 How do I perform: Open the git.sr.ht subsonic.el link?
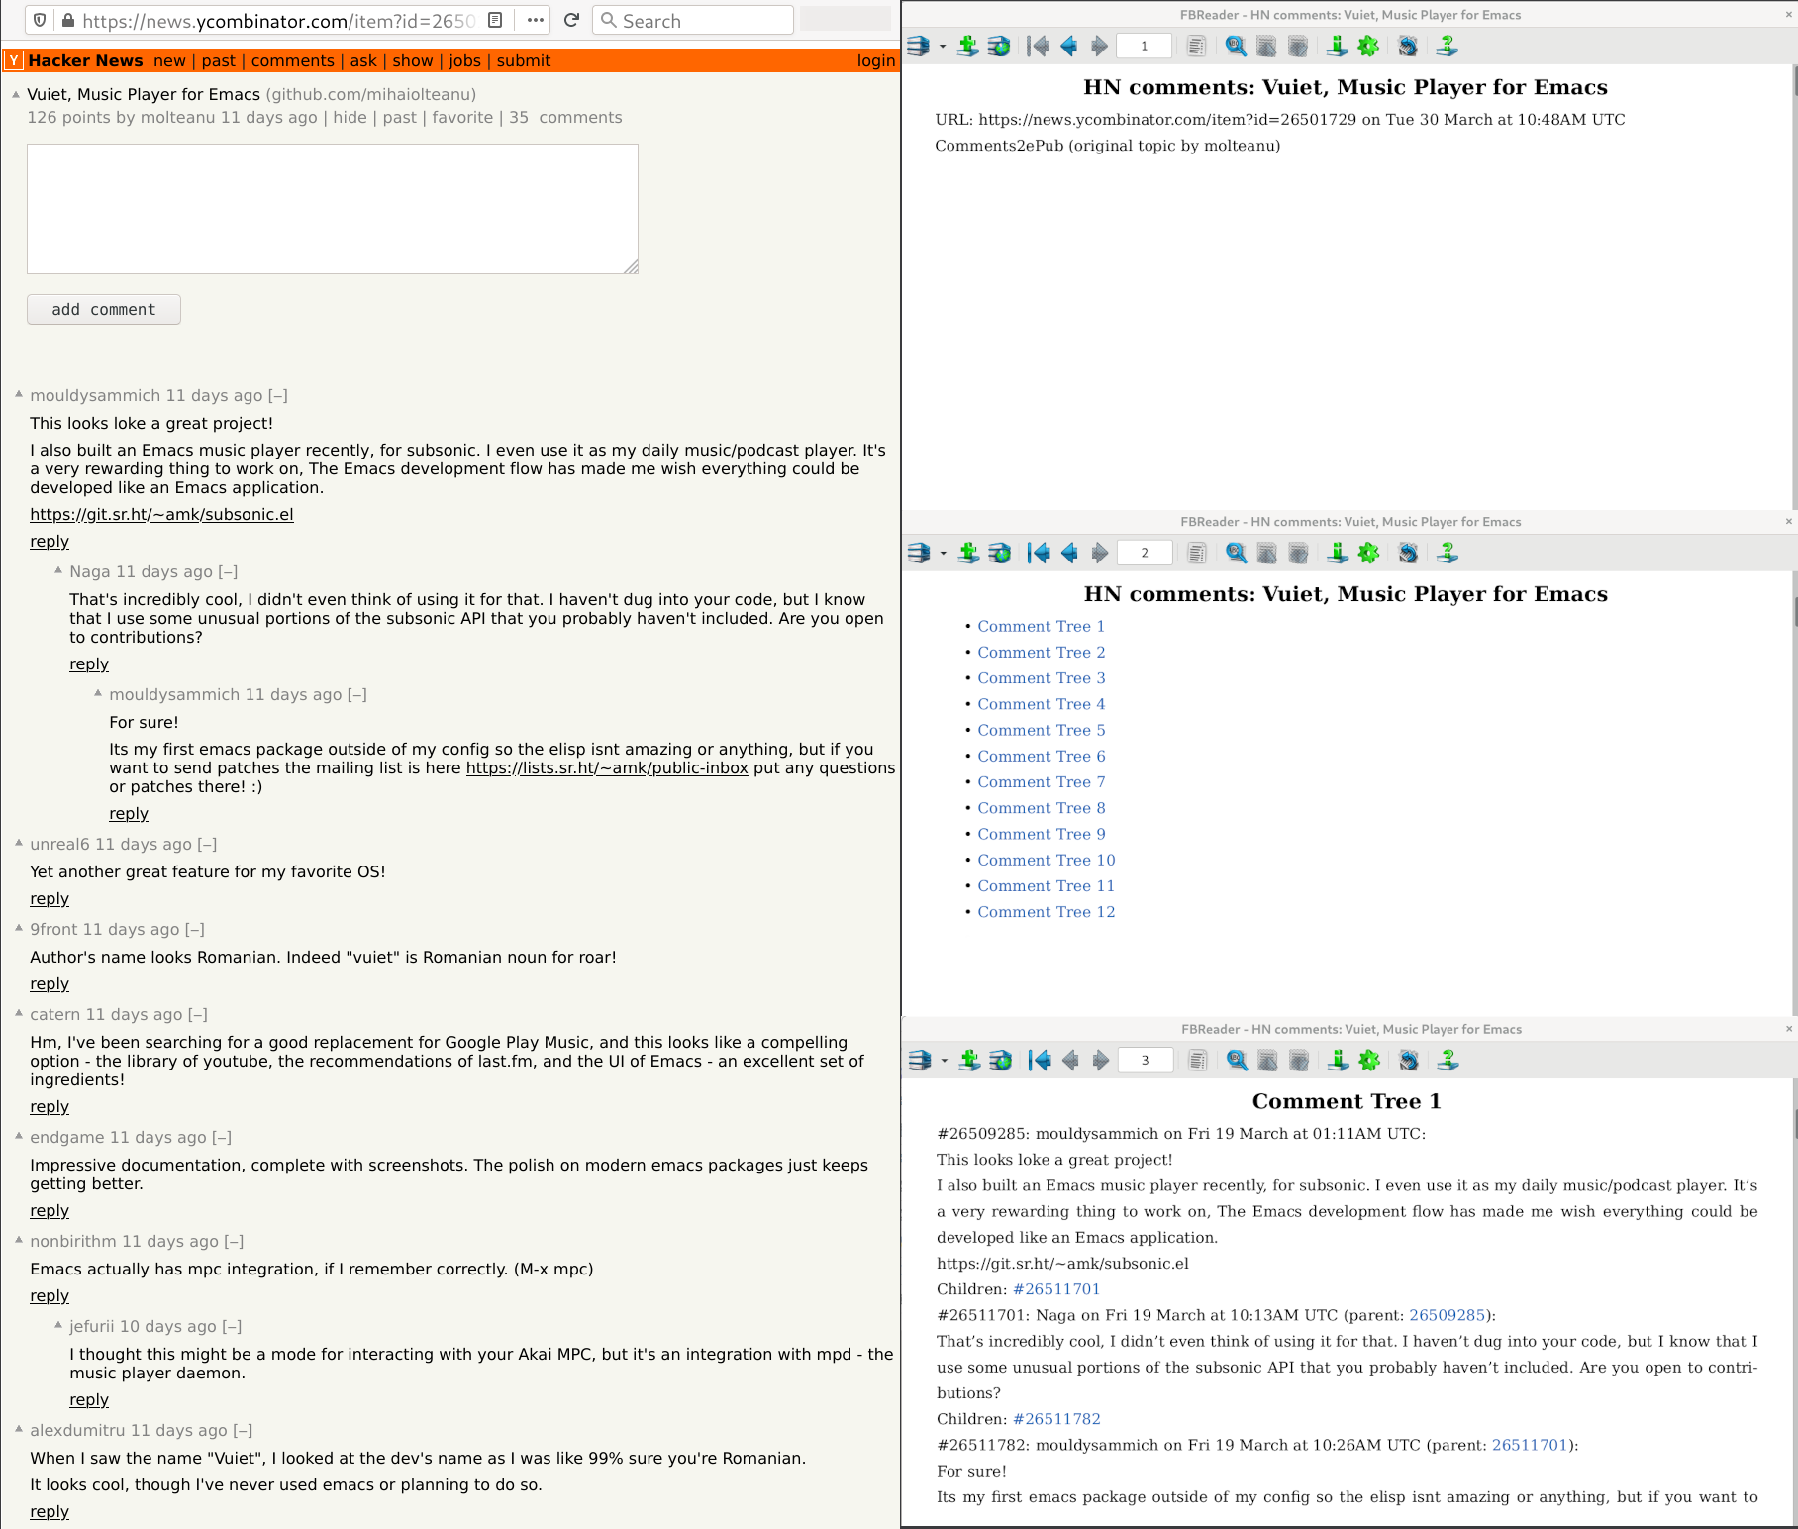[x=161, y=515]
